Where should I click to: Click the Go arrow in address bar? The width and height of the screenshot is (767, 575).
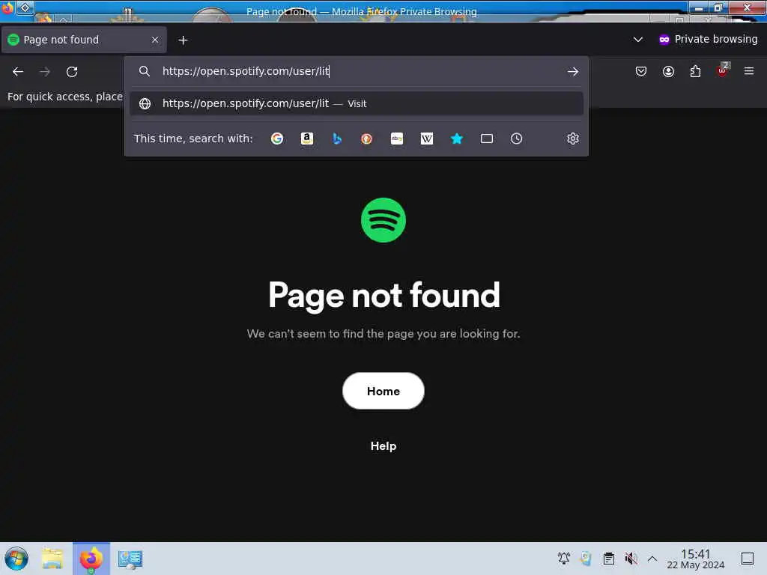[573, 71]
